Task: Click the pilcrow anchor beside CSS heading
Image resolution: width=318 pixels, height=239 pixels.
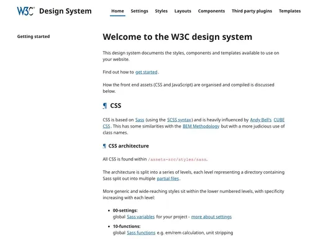Action: tap(105, 106)
